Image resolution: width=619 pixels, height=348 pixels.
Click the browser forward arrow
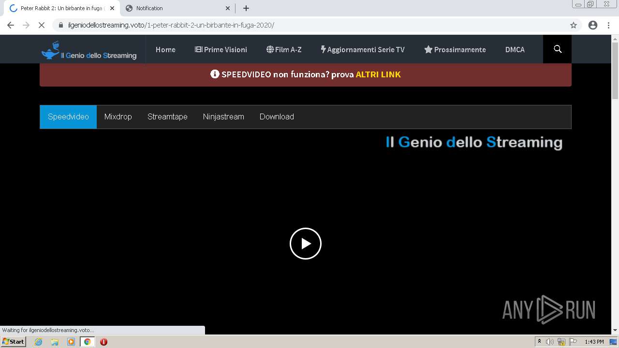(x=26, y=25)
